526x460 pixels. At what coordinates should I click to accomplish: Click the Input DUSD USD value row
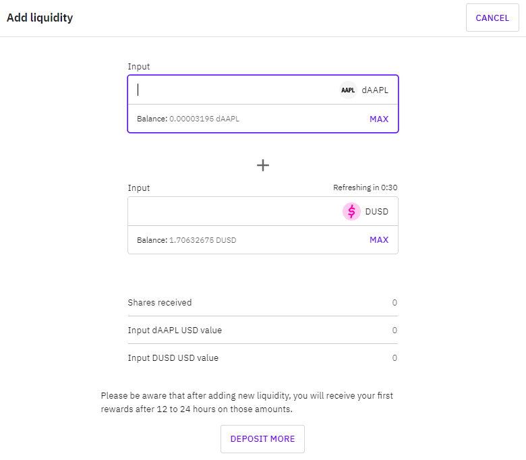[x=263, y=358]
